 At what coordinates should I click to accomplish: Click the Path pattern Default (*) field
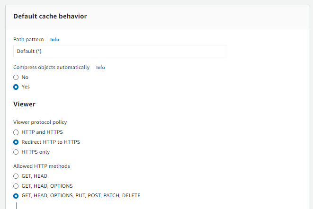pyautogui.click(x=120, y=51)
